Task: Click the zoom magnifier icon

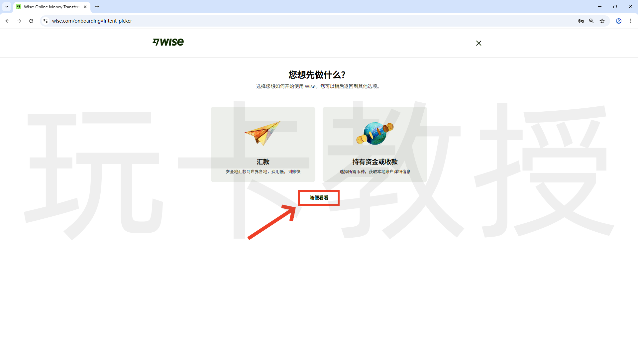Action: pos(591,21)
